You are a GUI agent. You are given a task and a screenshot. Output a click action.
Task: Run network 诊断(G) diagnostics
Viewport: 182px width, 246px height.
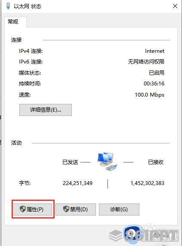119,209
